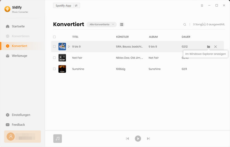
Task: Toggle the select-all checkbox in header
Action: point(55,37)
